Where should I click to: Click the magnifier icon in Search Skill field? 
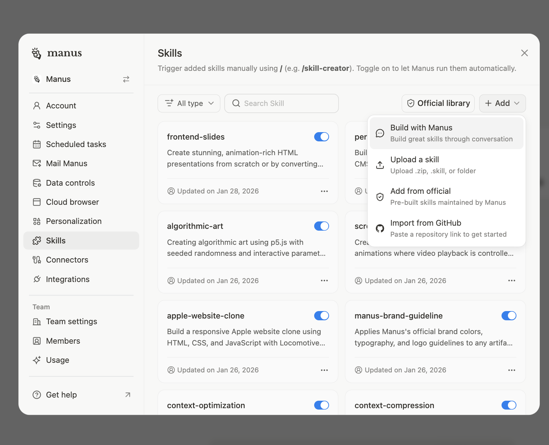[236, 103]
